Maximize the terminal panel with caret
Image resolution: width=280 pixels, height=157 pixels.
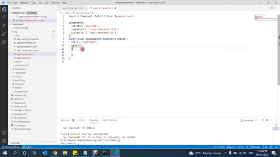[x=272, y=120]
